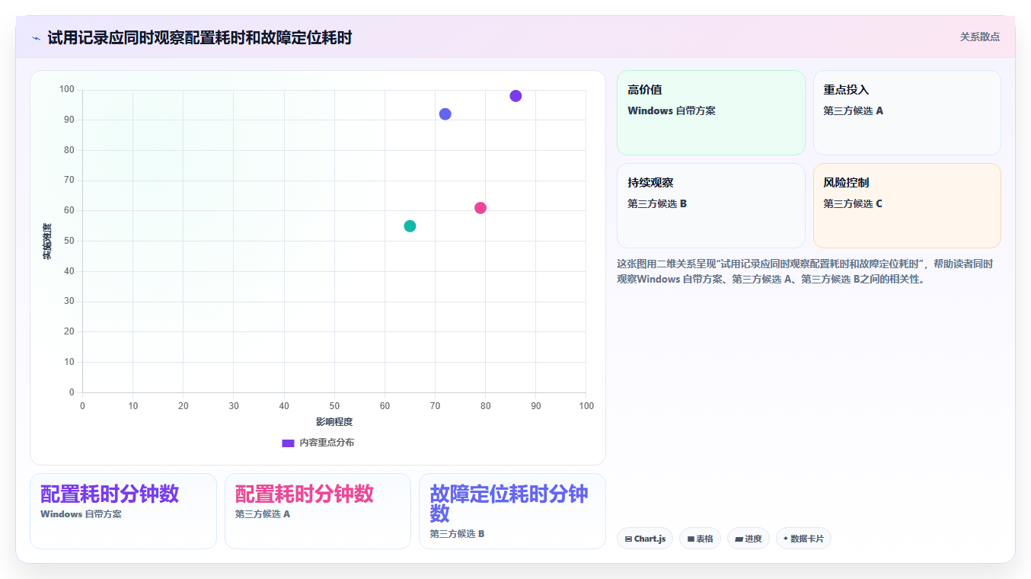Click the 关系散点 label in the header
The width and height of the screenshot is (1031, 579).
[x=979, y=37]
